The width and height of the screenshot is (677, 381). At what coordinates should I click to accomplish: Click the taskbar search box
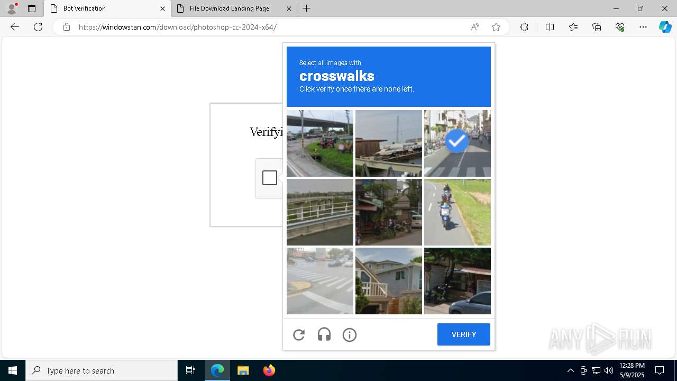click(x=102, y=370)
